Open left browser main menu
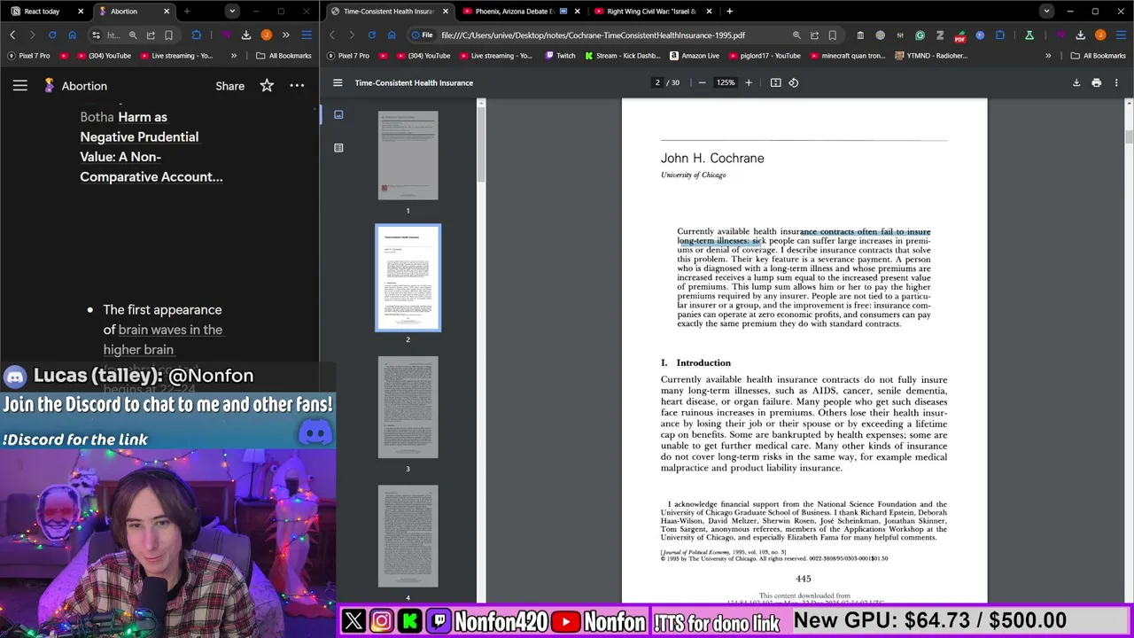1134x638 pixels. point(307,35)
